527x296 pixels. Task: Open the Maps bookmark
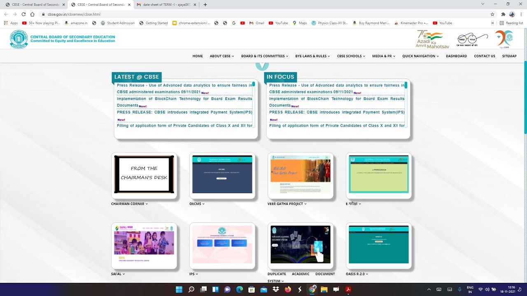300,23
